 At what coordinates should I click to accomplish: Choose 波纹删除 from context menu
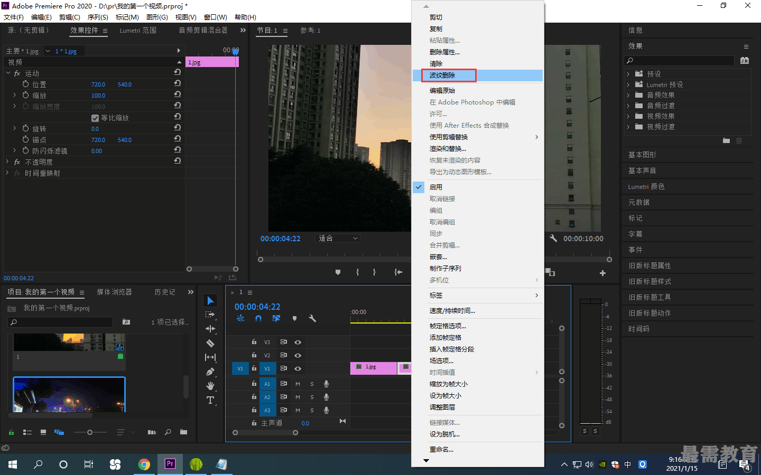[x=478, y=75]
